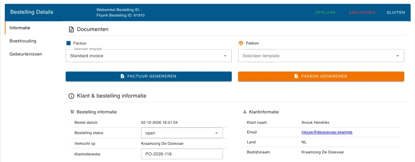Open the Standard invoice template dropdown
The image size is (415, 162).
(x=149, y=55)
